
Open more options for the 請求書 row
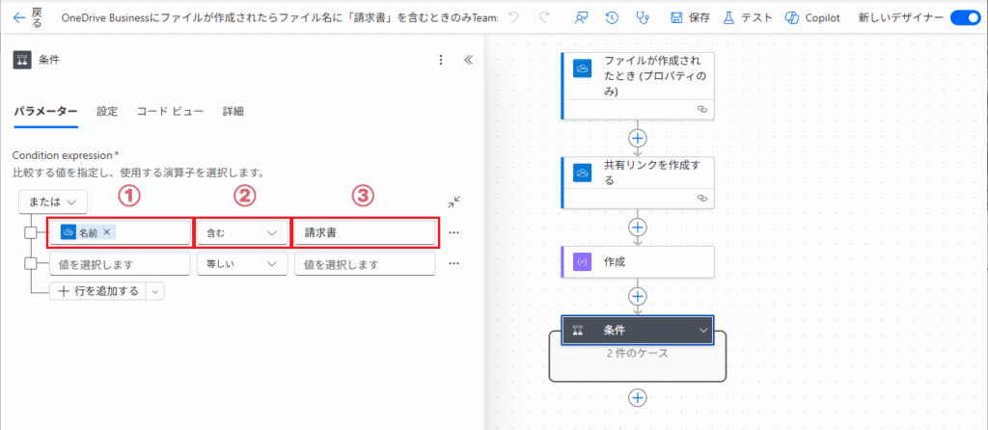click(453, 232)
